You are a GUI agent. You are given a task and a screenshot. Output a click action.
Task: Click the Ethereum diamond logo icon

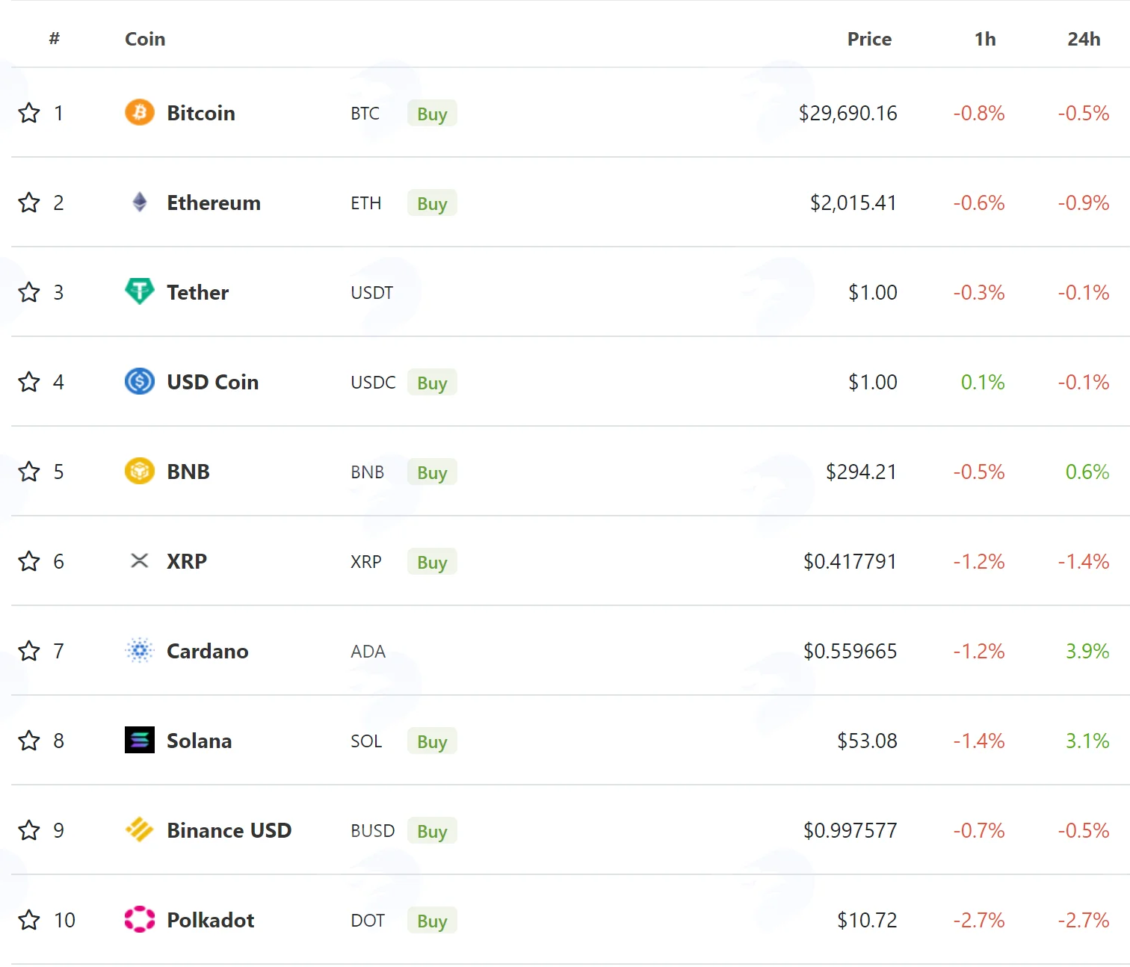coord(140,203)
